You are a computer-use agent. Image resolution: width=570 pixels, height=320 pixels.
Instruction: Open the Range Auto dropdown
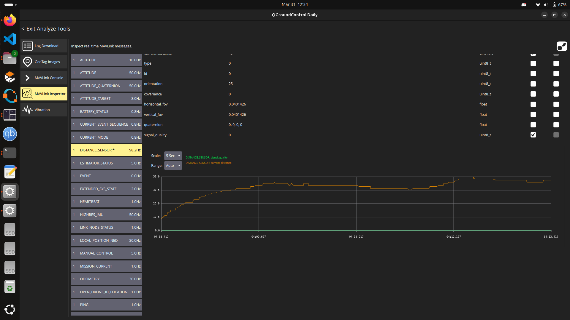coord(173,166)
